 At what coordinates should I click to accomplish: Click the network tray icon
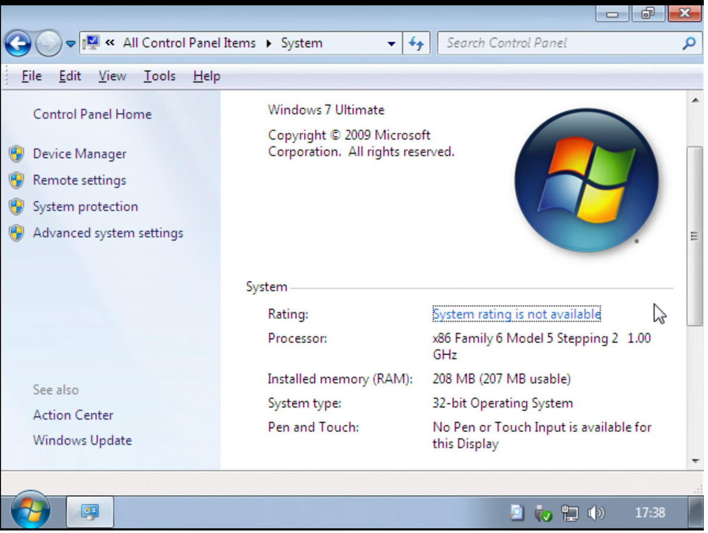[570, 513]
